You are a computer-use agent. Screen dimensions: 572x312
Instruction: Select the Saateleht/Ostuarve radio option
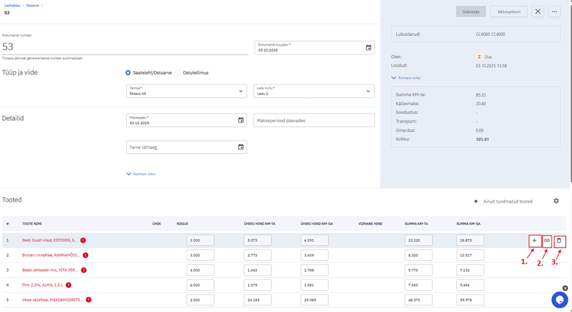point(128,73)
